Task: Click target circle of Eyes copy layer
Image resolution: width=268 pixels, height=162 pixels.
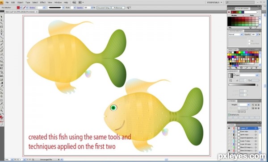Action: [x=255, y=132]
